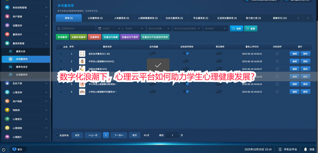Click the 量表包设定 submenu icon
The image size is (318, 153).
click(10, 67)
